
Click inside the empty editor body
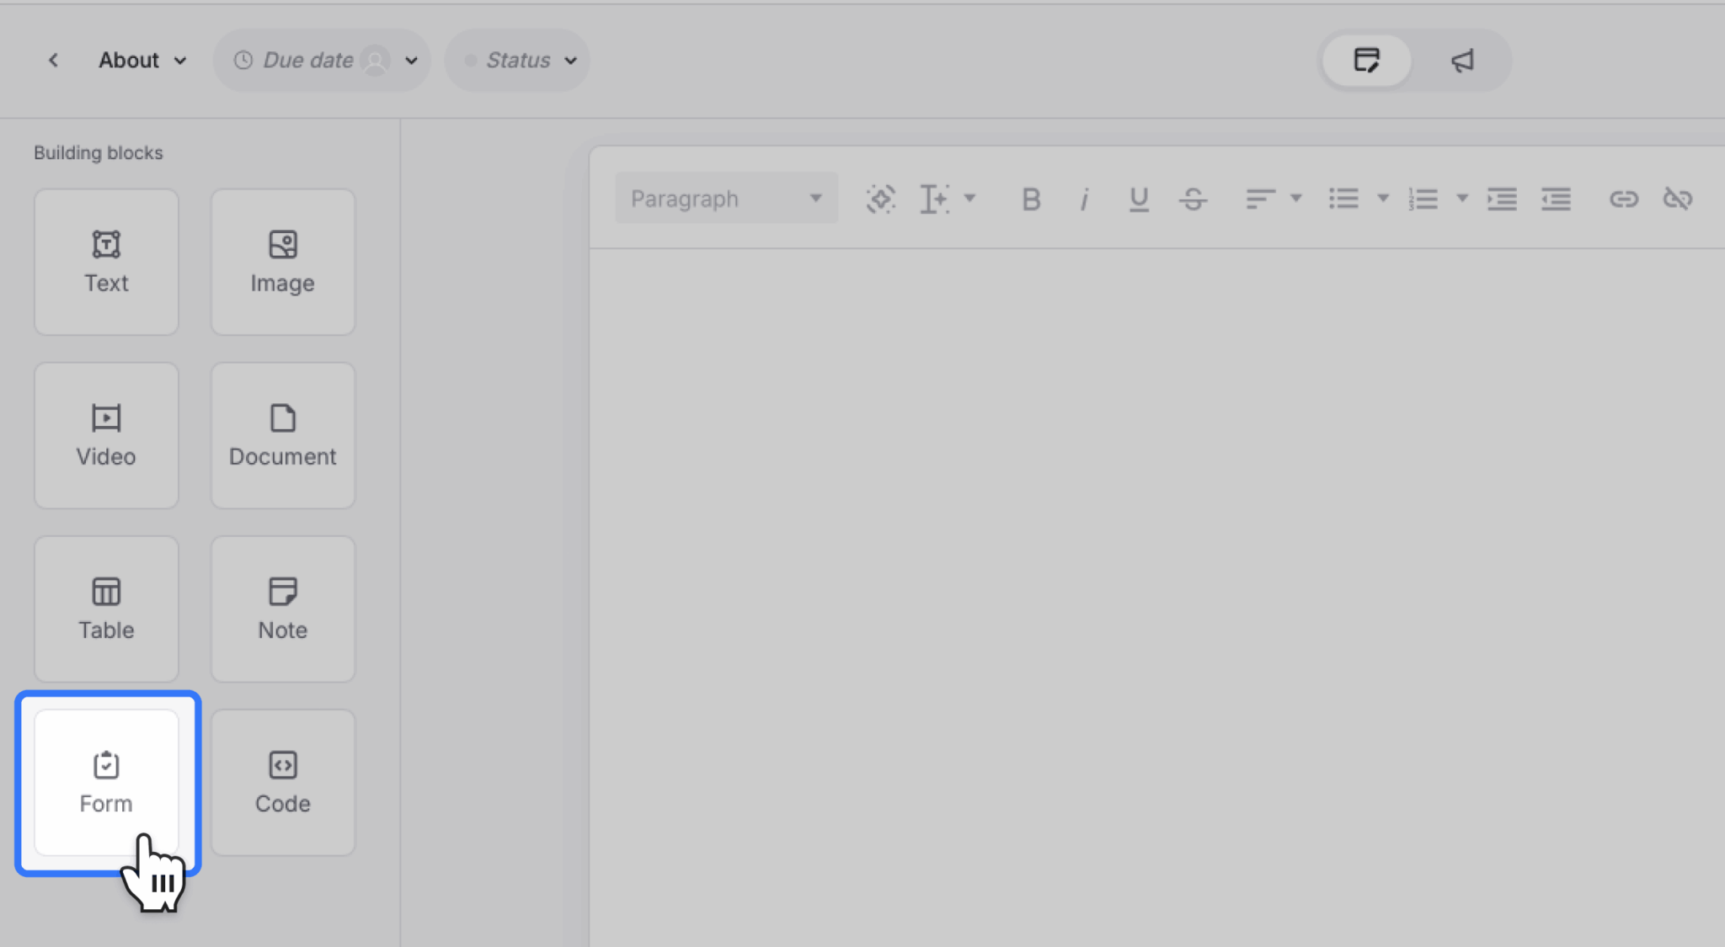[1157, 598]
